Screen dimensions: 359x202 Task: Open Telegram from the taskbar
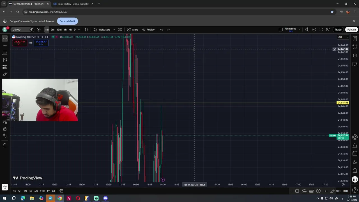point(50,198)
